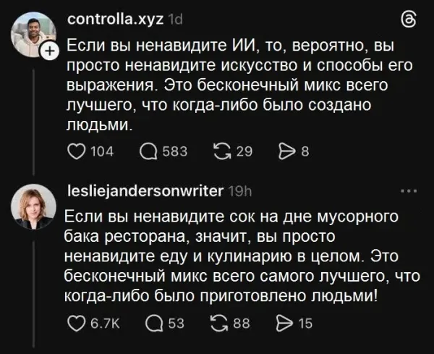Click the 19h timestamp on the reply

239,193
